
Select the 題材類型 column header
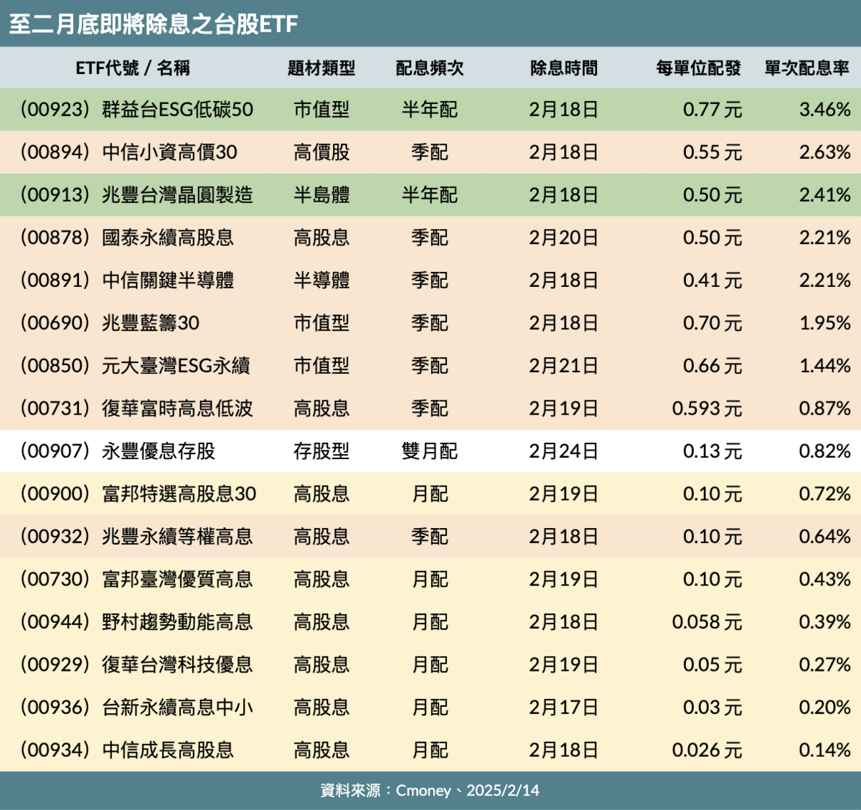click(x=321, y=68)
